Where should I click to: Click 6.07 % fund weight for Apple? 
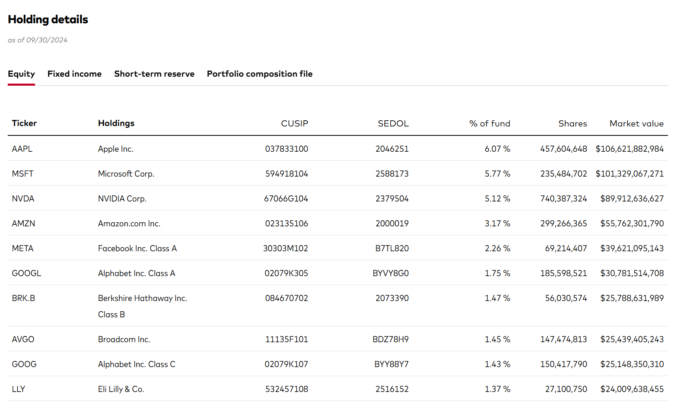tap(497, 149)
